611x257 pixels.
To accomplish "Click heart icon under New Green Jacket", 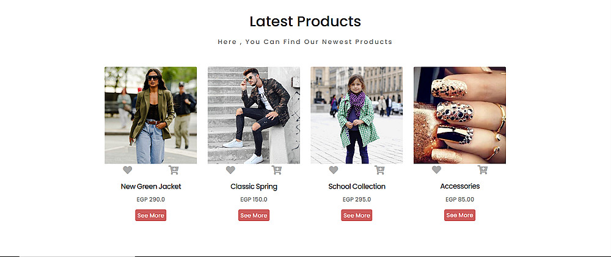I will 127,170.
